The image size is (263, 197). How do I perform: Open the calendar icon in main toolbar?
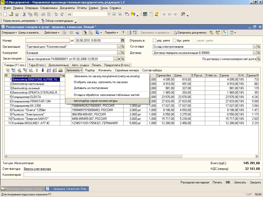pyautogui.click(x=151, y=14)
